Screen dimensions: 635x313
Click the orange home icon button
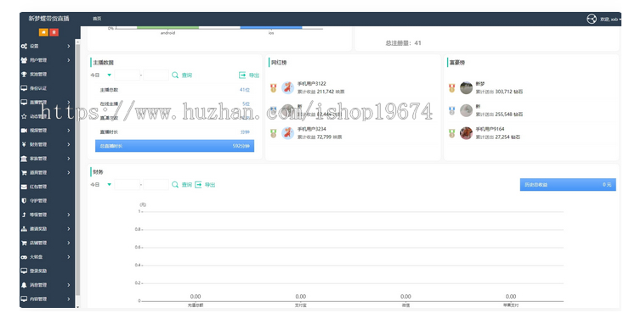pyautogui.click(x=43, y=32)
